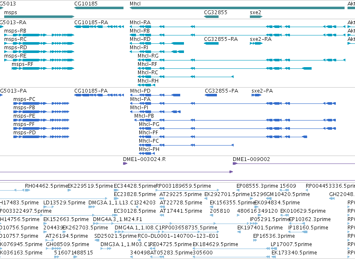Image resolution: width=355 pixels, height=259 pixels.
Task: Select EST AT29225.5prime
Action: click(181, 194)
